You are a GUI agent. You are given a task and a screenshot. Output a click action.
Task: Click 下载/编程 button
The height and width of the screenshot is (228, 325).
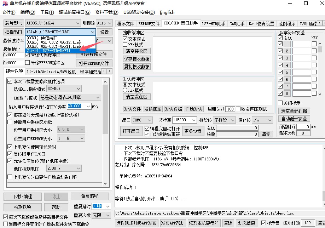point(23,196)
